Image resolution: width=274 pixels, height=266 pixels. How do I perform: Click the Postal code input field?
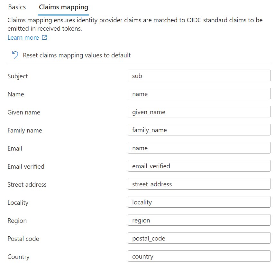pos(199,238)
